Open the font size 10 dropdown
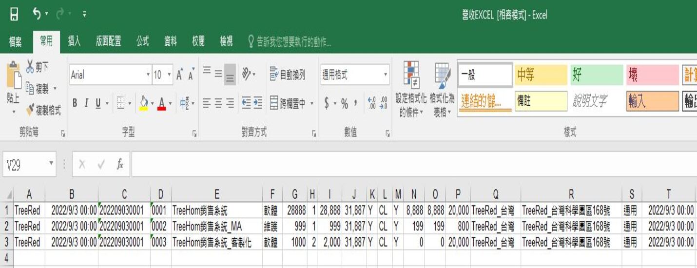697x268 pixels. pos(169,75)
